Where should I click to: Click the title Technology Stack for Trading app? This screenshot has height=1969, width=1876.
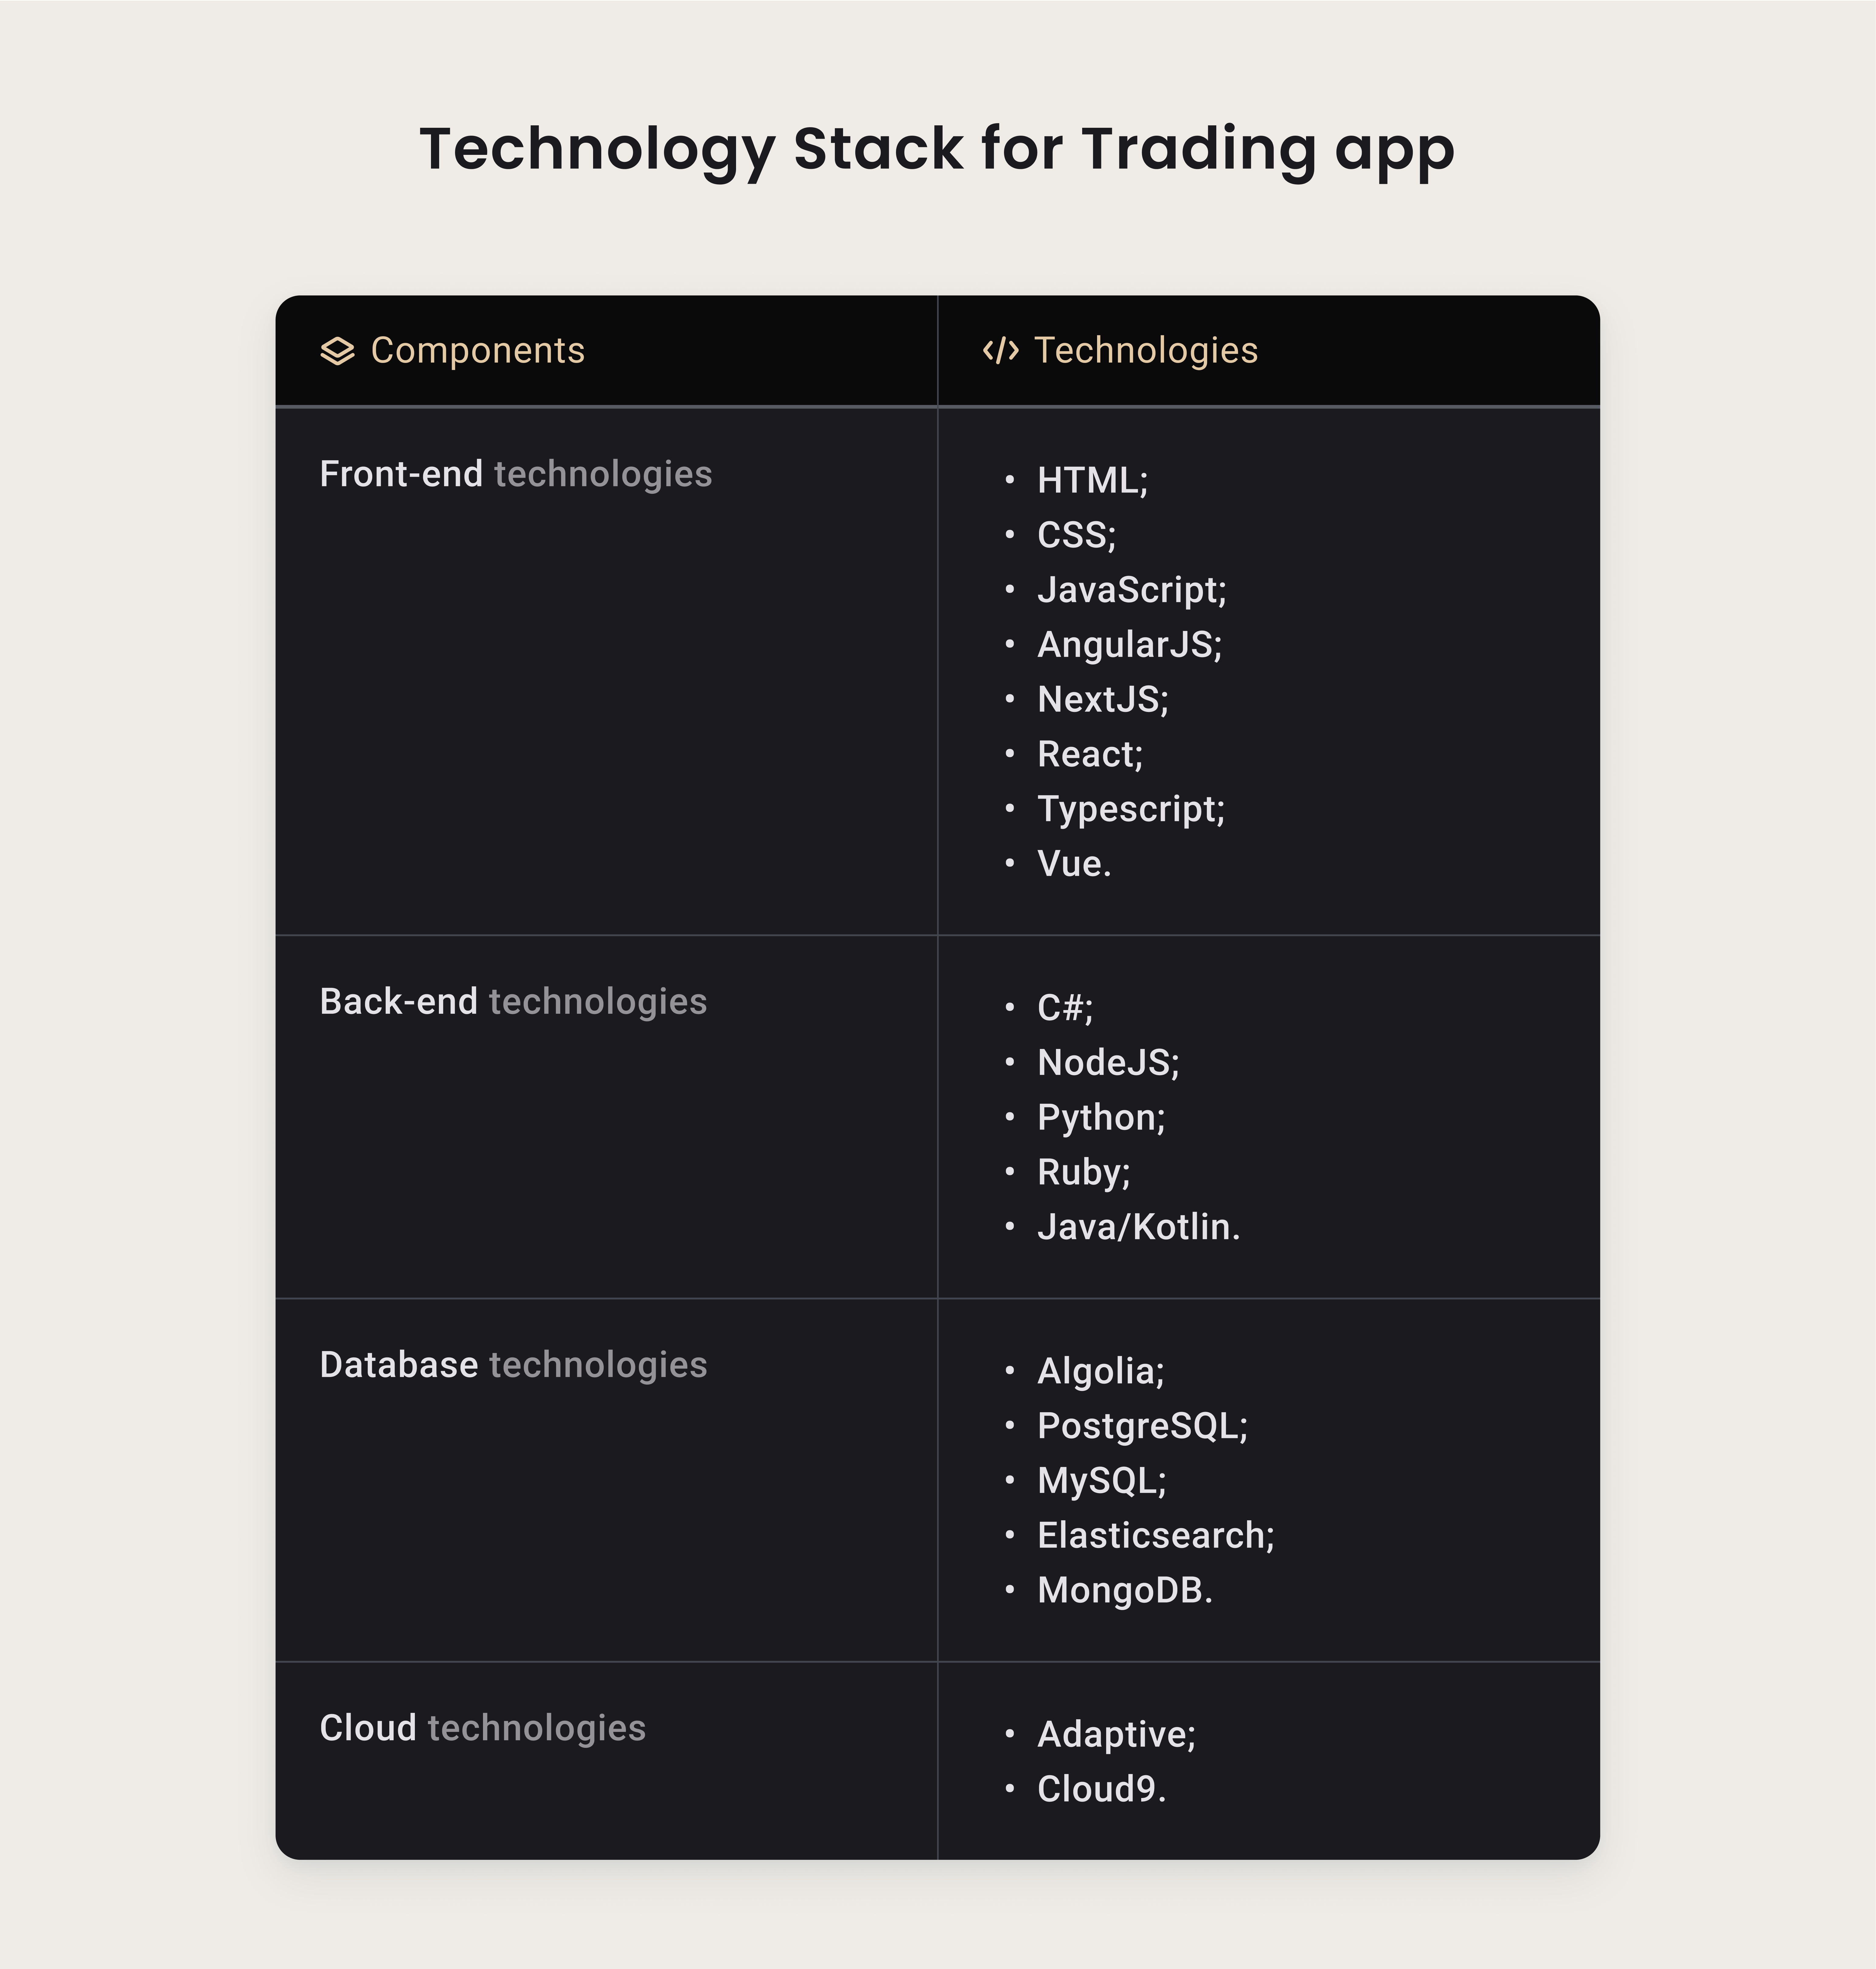(x=937, y=150)
